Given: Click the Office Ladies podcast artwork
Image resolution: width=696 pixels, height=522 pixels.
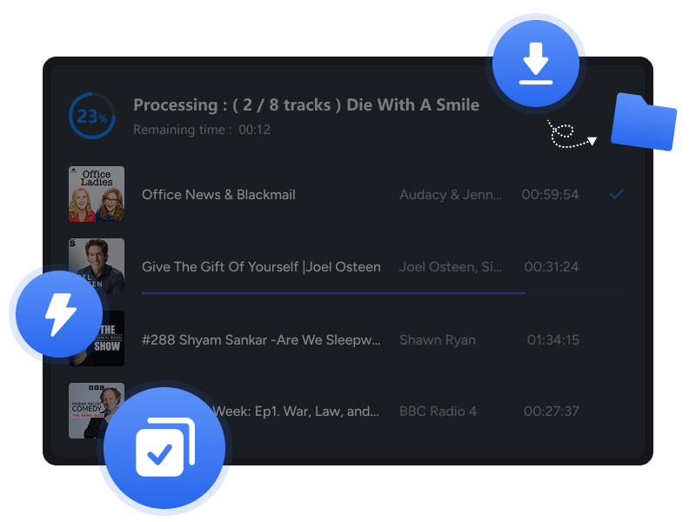Looking at the screenshot, I should pyautogui.click(x=97, y=194).
